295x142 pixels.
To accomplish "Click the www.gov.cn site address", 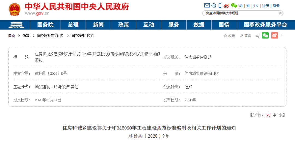I will point(37,13).
